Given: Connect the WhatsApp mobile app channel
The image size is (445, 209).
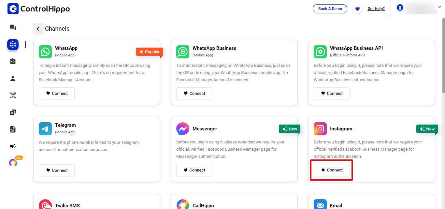Looking at the screenshot, I should (x=57, y=93).
